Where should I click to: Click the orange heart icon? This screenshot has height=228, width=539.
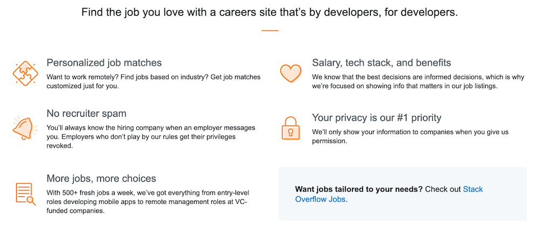(x=291, y=73)
